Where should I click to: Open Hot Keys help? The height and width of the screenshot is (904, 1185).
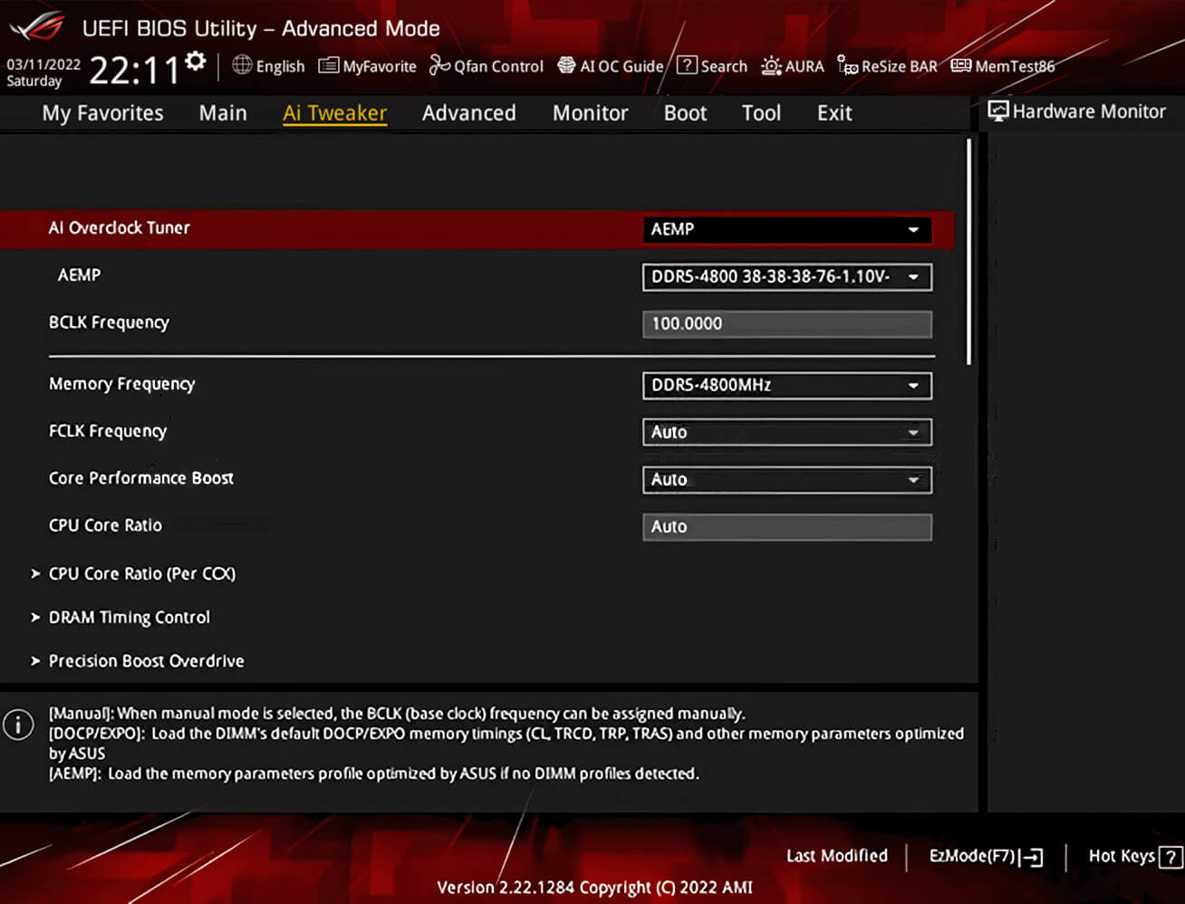coord(1134,856)
